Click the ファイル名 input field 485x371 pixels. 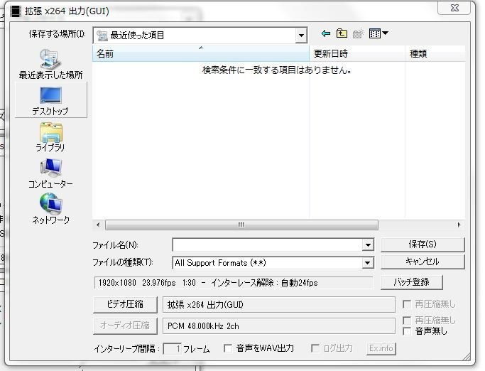pyautogui.click(x=267, y=245)
